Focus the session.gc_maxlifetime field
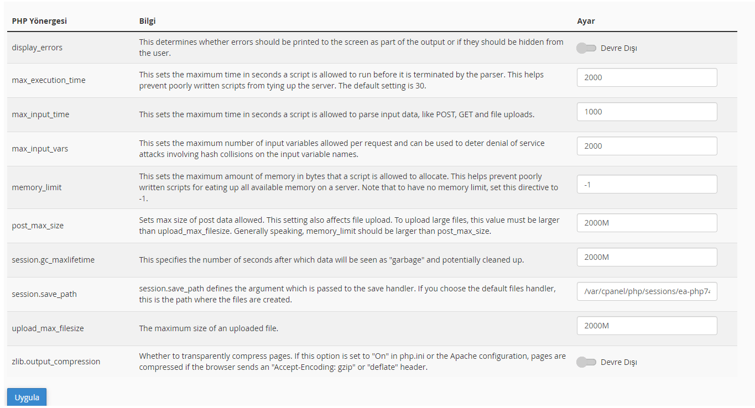 point(647,257)
